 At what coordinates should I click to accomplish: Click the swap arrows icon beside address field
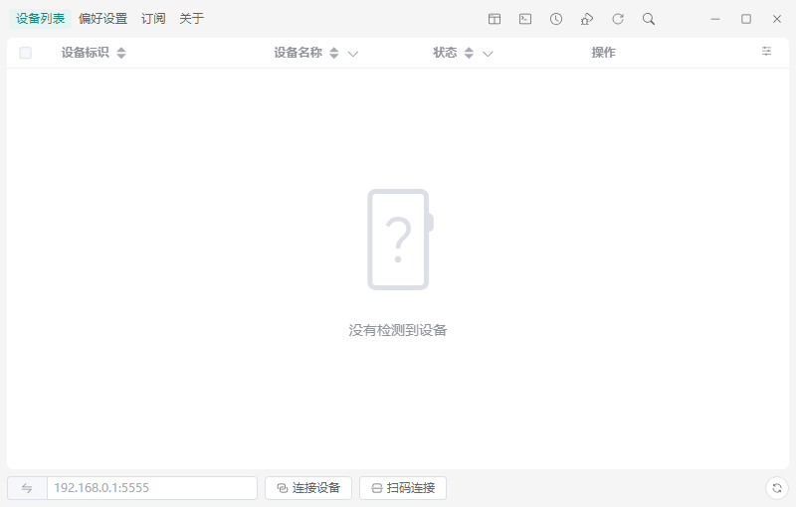point(27,488)
